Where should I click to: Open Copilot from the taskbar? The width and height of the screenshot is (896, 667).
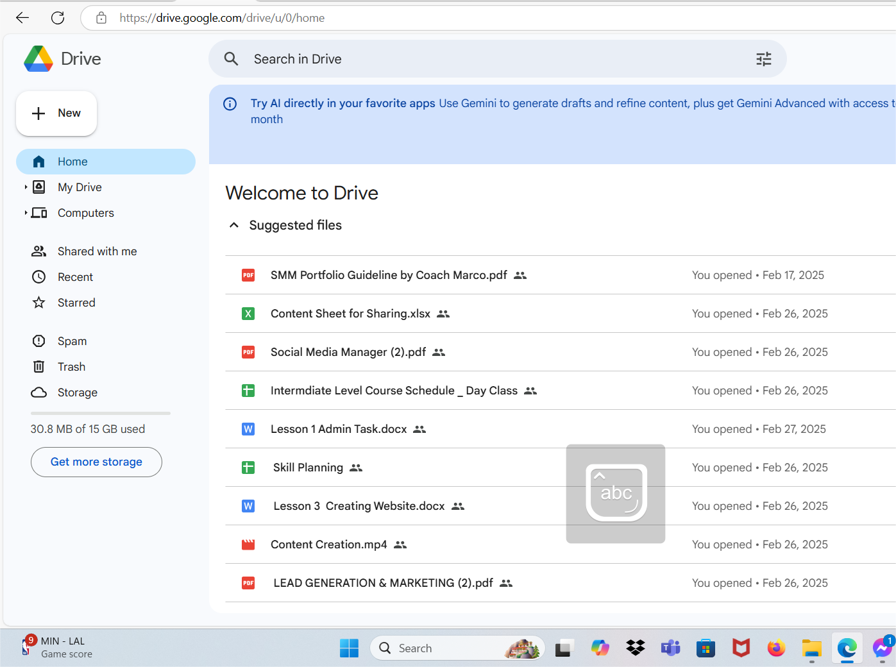coord(600,648)
